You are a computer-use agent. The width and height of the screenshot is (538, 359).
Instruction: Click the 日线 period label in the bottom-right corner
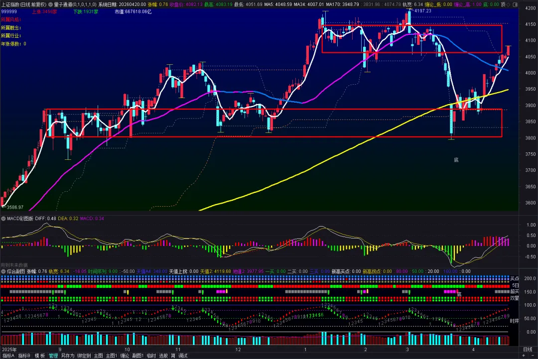(x=528, y=350)
